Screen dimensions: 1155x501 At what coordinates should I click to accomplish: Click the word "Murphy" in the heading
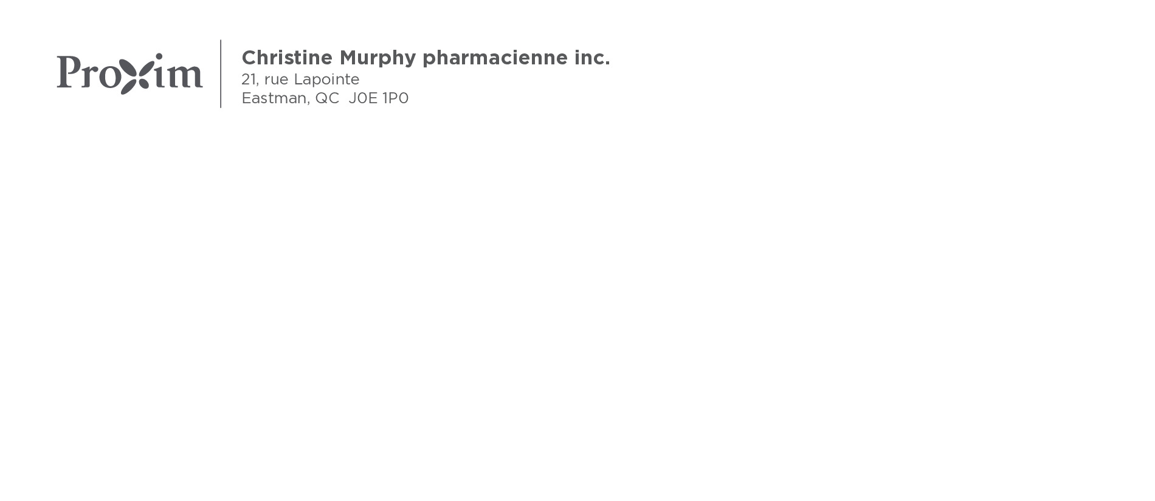point(378,58)
